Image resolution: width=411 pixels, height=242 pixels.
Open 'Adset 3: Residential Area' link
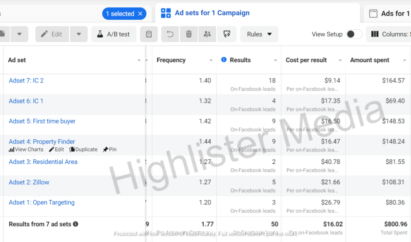(43, 162)
